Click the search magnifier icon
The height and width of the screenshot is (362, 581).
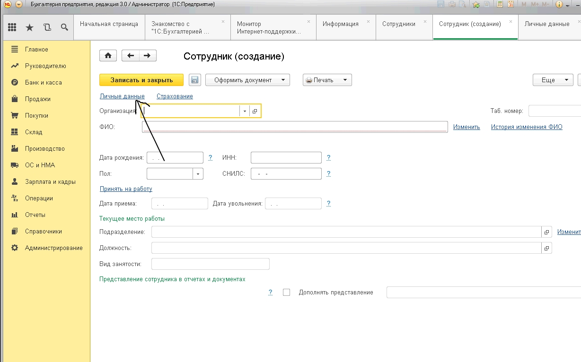pyautogui.click(x=64, y=27)
